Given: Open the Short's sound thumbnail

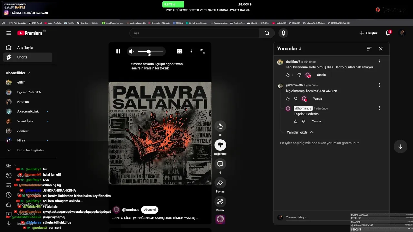Looking at the screenshot, I should tap(220, 219).
